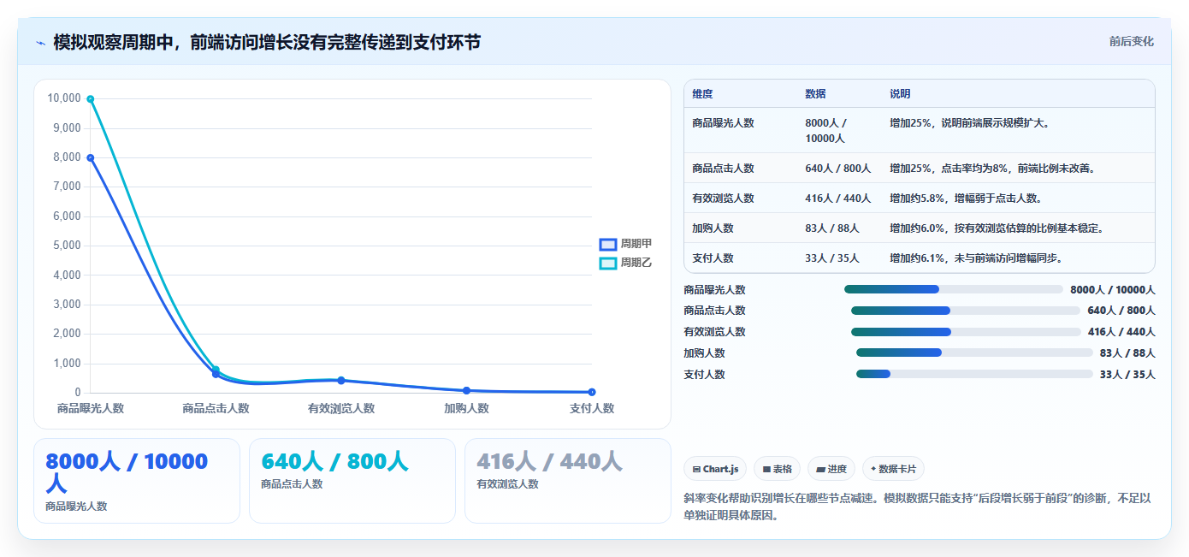Click table cell 支付人数

(713, 258)
